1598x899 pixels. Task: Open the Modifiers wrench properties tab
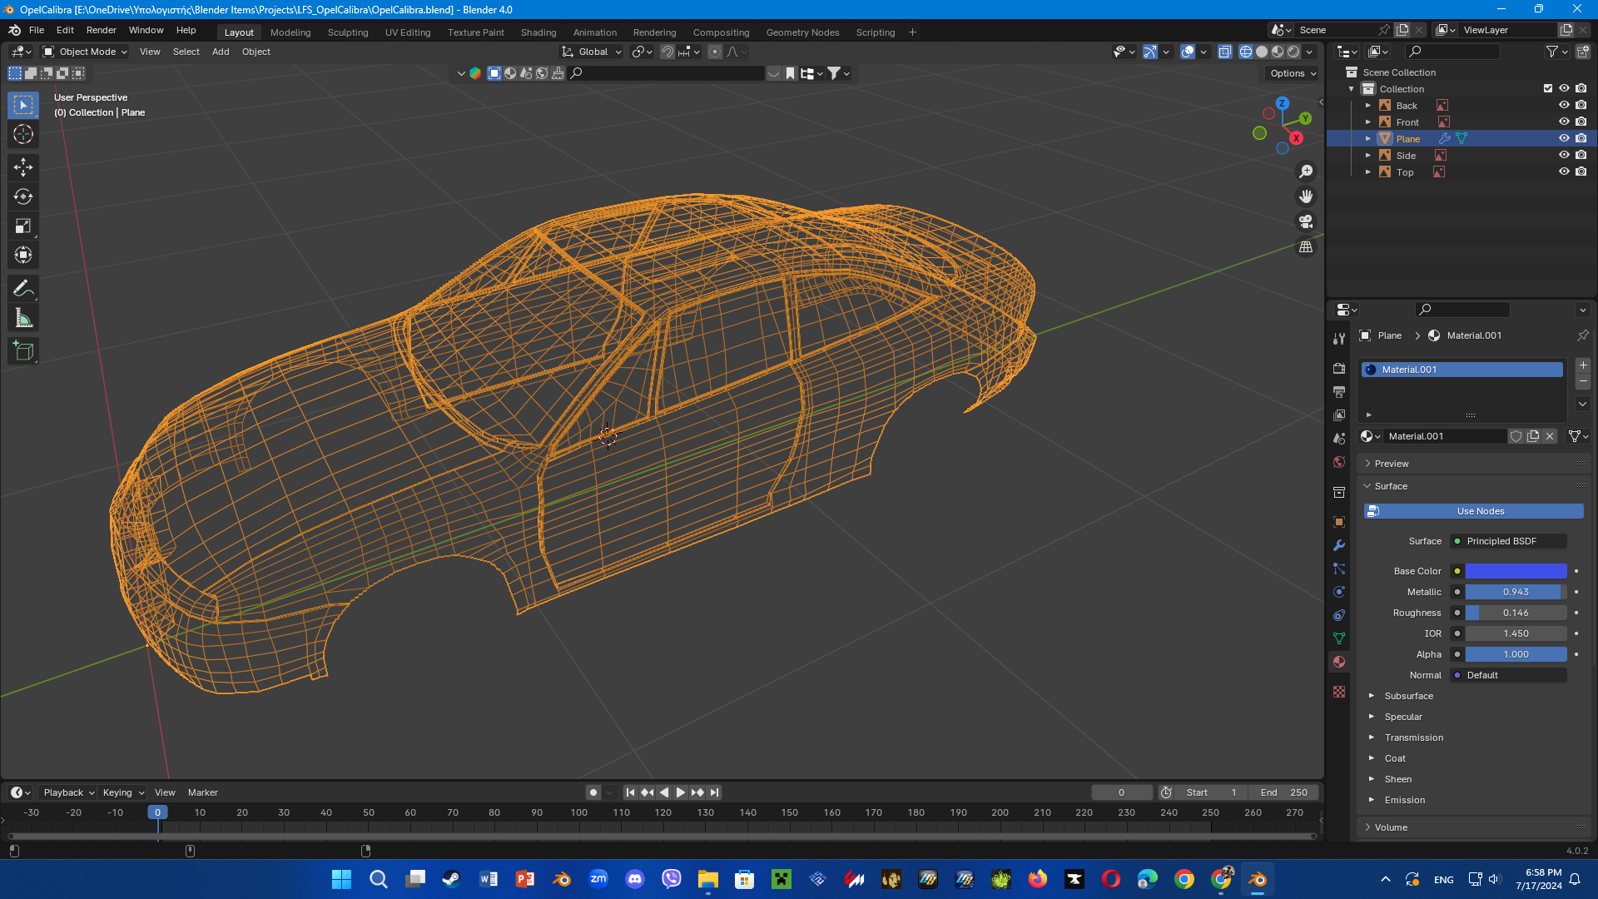[x=1339, y=546]
